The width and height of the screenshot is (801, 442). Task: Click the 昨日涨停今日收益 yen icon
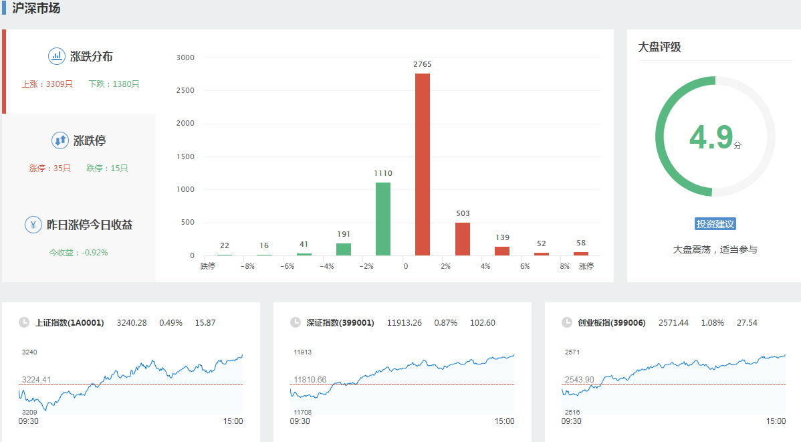click(33, 225)
